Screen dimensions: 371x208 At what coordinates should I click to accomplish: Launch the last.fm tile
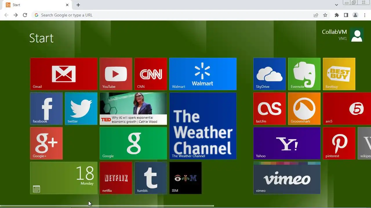point(270,109)
